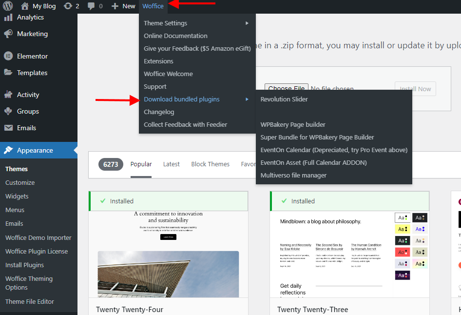This screenshot has height=315, width=461.
Task: Click the Emails envelope icon
Action: pos(8,128)
